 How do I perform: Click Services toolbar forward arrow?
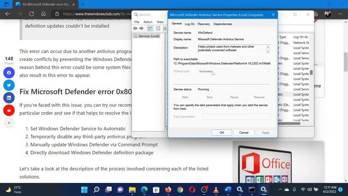coord(141,28)
